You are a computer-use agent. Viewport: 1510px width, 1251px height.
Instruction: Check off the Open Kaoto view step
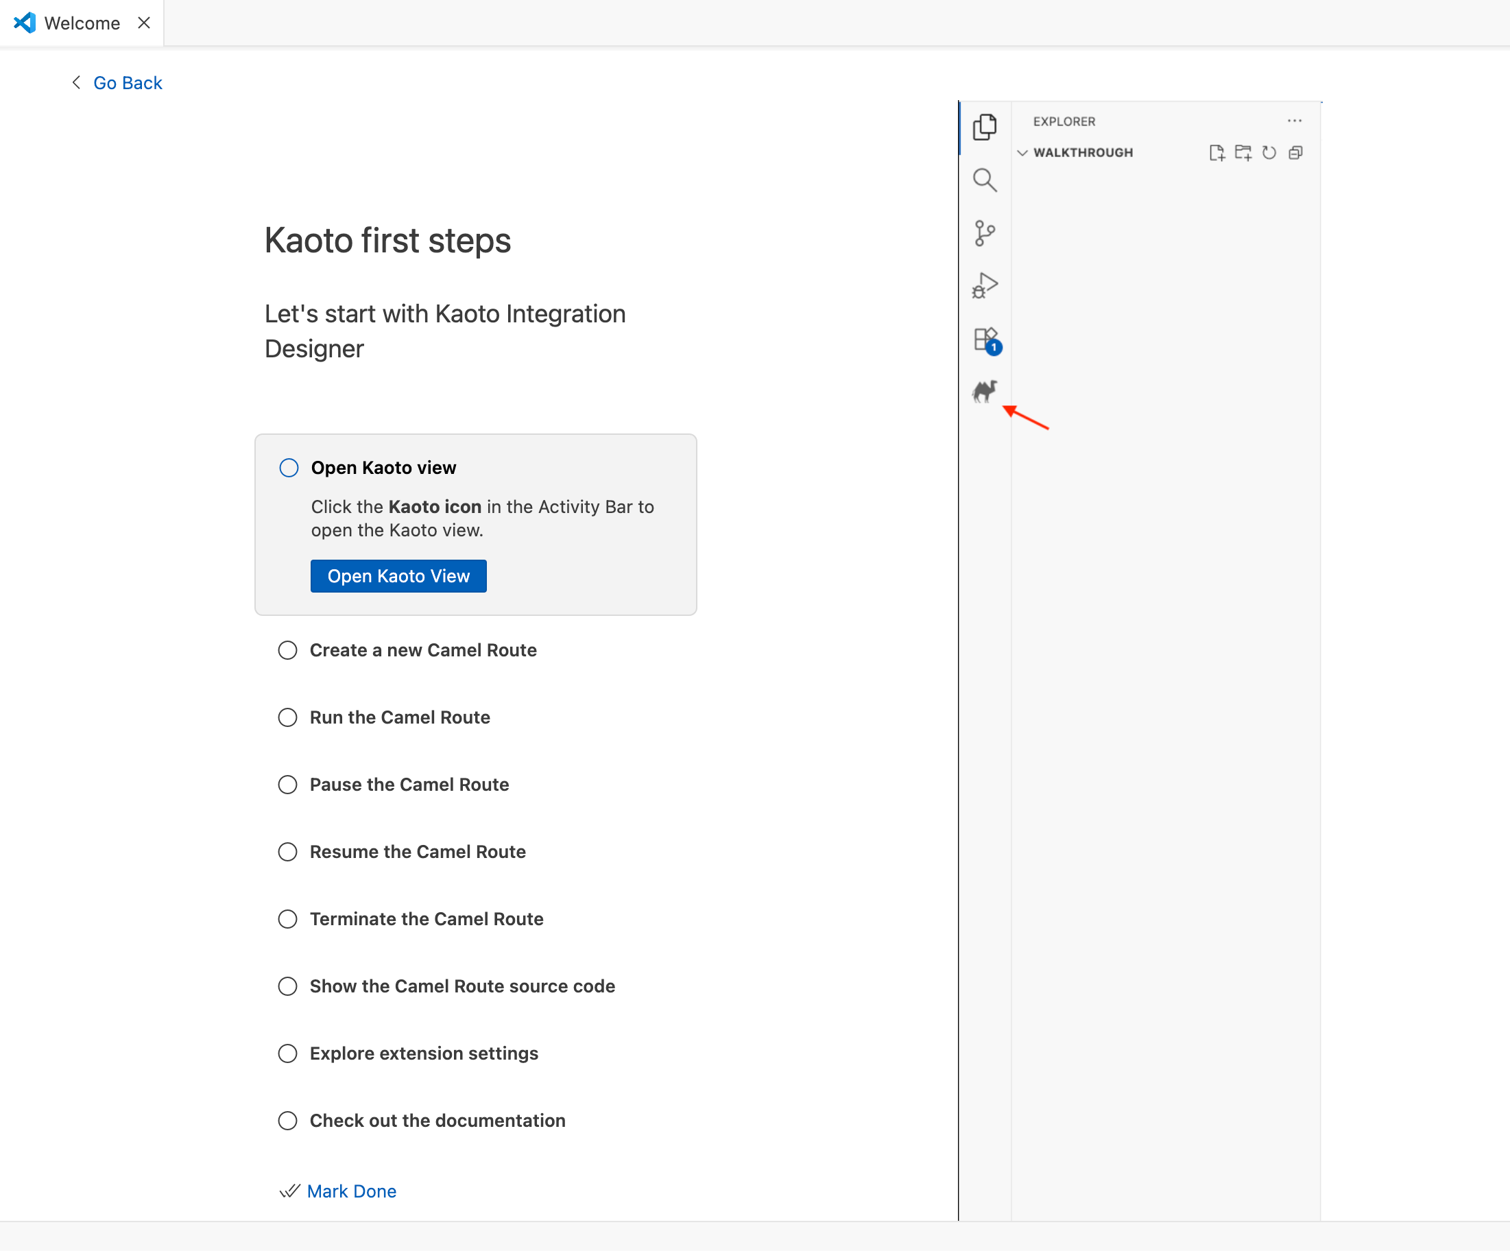point(288,468)
